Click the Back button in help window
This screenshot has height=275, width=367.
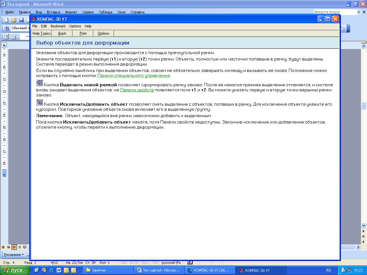click(62, 33)
